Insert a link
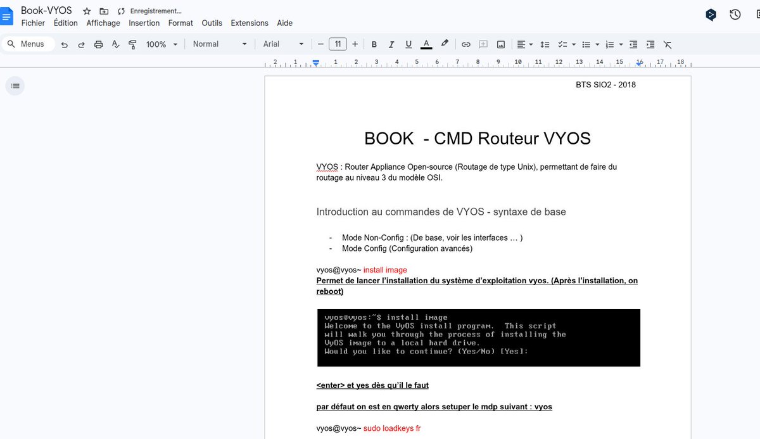Image resolution: width=760 pixels, height=439 pixels. [466, 44]
